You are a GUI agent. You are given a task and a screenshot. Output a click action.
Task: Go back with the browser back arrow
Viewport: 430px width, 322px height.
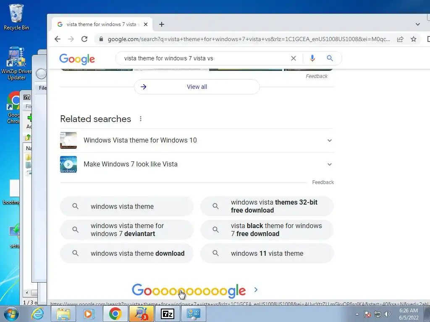(x=57, y=39)
